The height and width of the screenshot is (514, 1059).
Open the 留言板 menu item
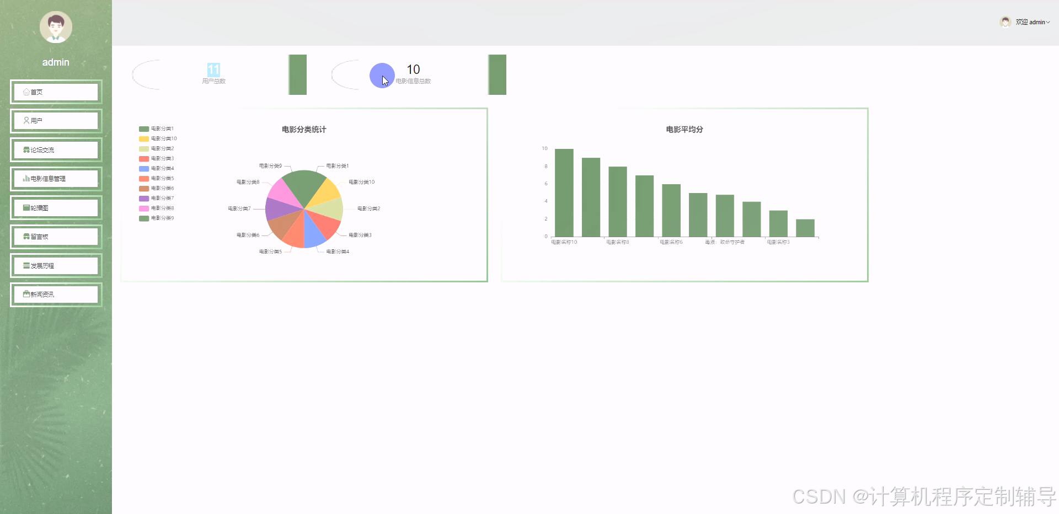point(56,237)
